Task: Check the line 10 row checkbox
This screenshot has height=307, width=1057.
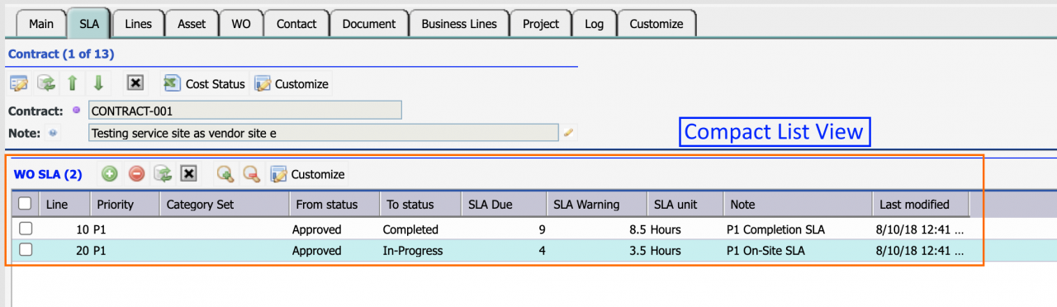Action: [26, 229]
